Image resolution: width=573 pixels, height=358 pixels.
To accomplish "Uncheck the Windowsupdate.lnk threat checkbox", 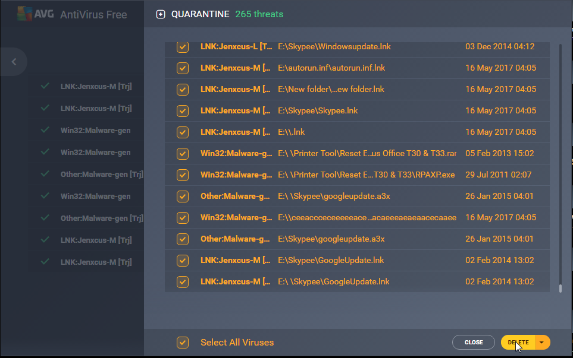I will 182,47.
